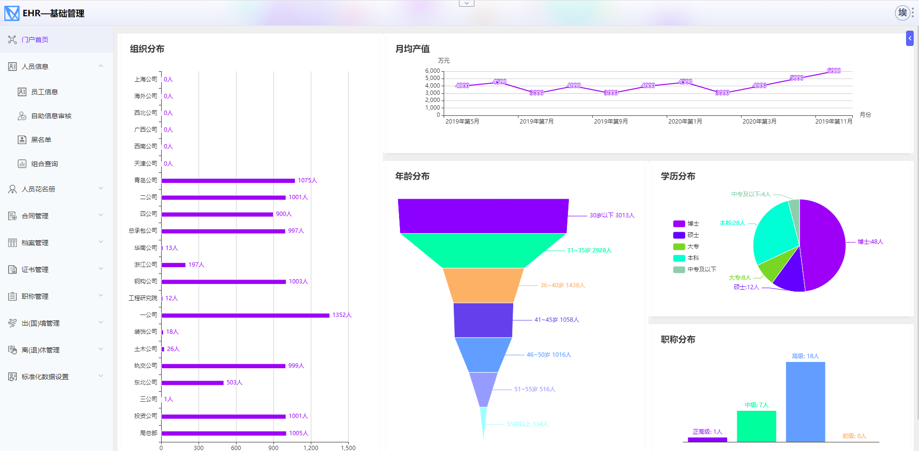Screen dimensions: 919x451
Task: Click the 组织分布 panel title
Action: coord(147,49)
